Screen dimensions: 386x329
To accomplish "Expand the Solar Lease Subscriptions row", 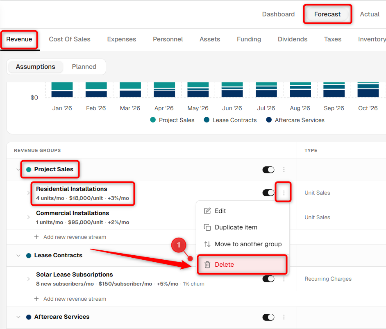I will 28,279.
